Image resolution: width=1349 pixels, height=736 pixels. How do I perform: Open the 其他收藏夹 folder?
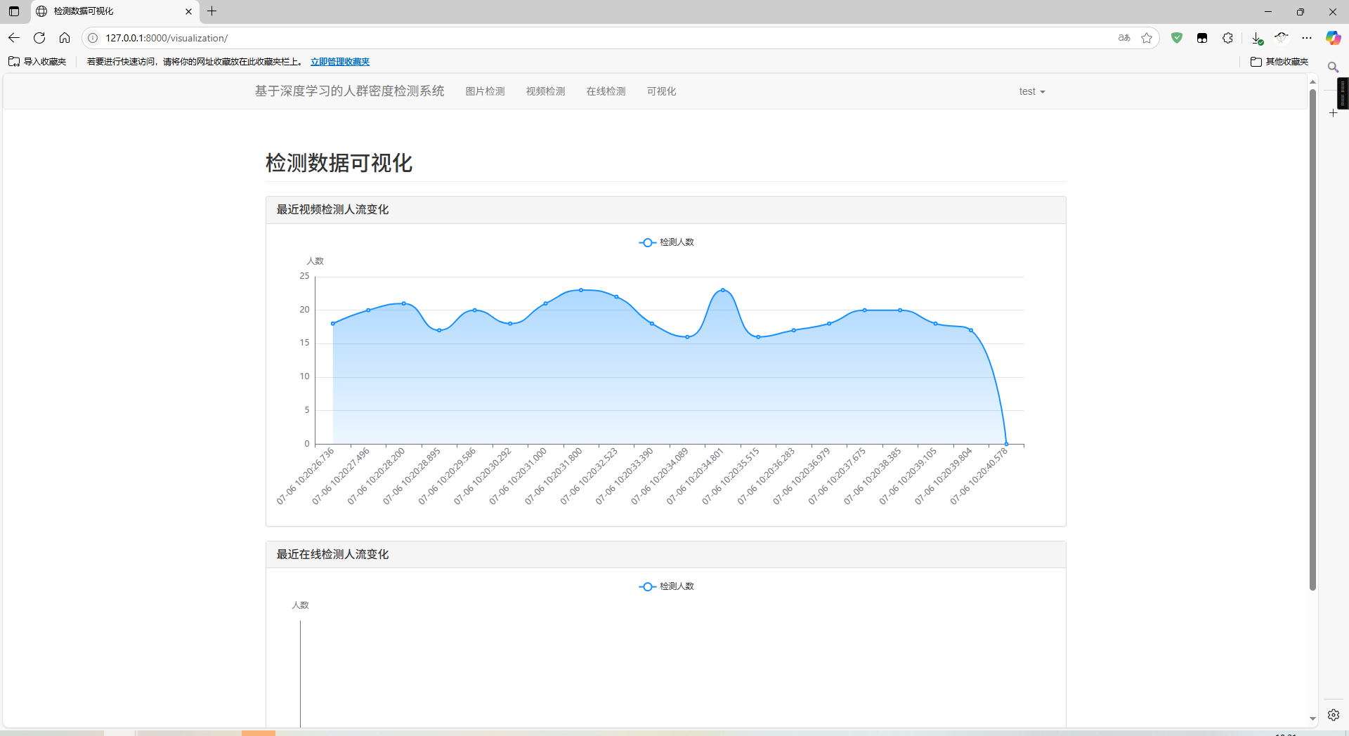tap(1279, 62)
